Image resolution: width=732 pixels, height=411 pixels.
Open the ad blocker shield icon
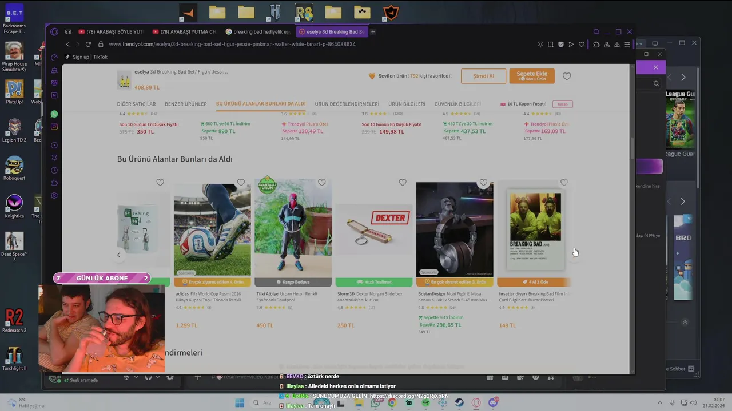tap(561, 44)
